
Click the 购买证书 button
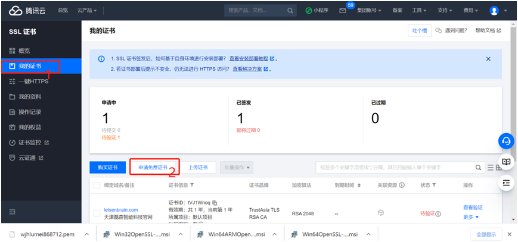tap(107, 168)
